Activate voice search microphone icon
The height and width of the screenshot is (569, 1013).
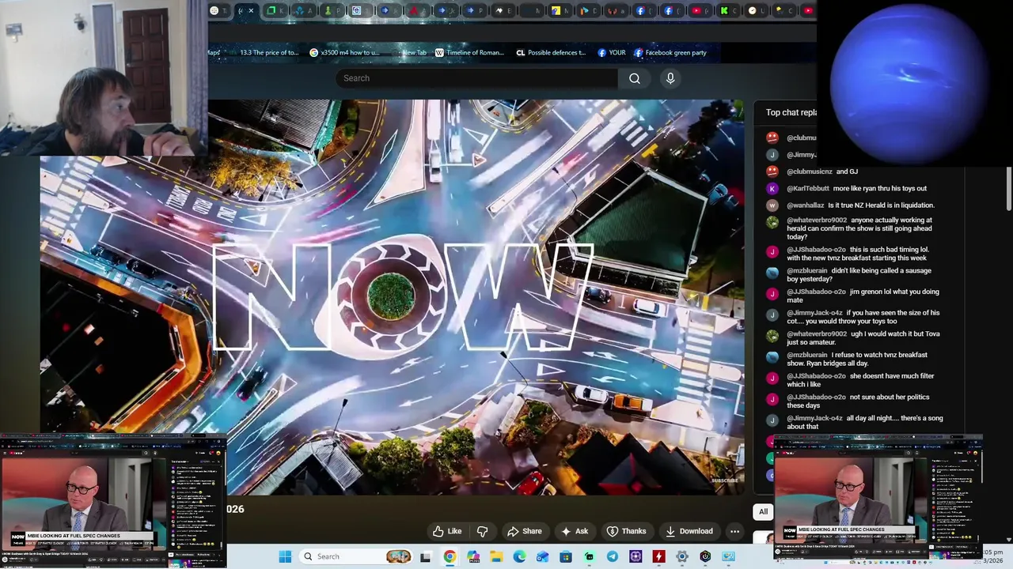click(x=670, y=78)
